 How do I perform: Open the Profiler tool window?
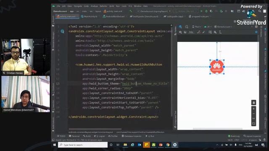113,136
